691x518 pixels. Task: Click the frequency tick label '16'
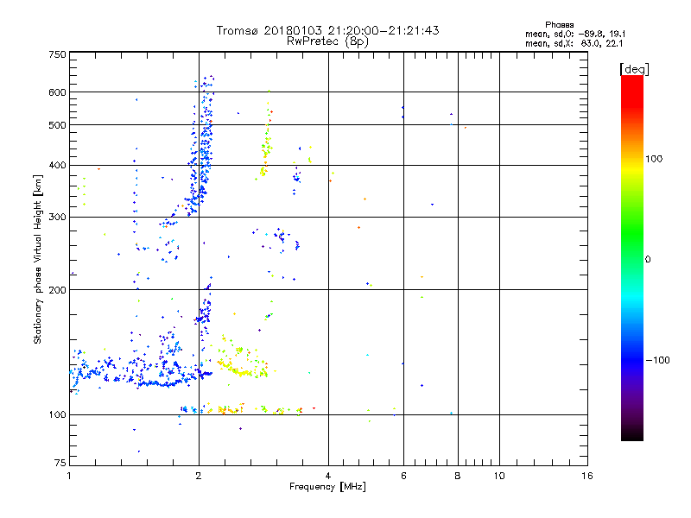[587, 476]
